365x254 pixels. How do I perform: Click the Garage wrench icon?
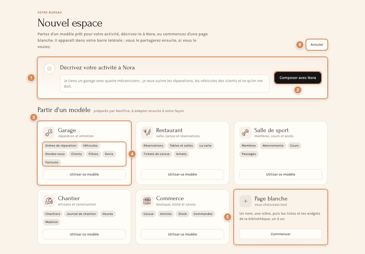49,133
